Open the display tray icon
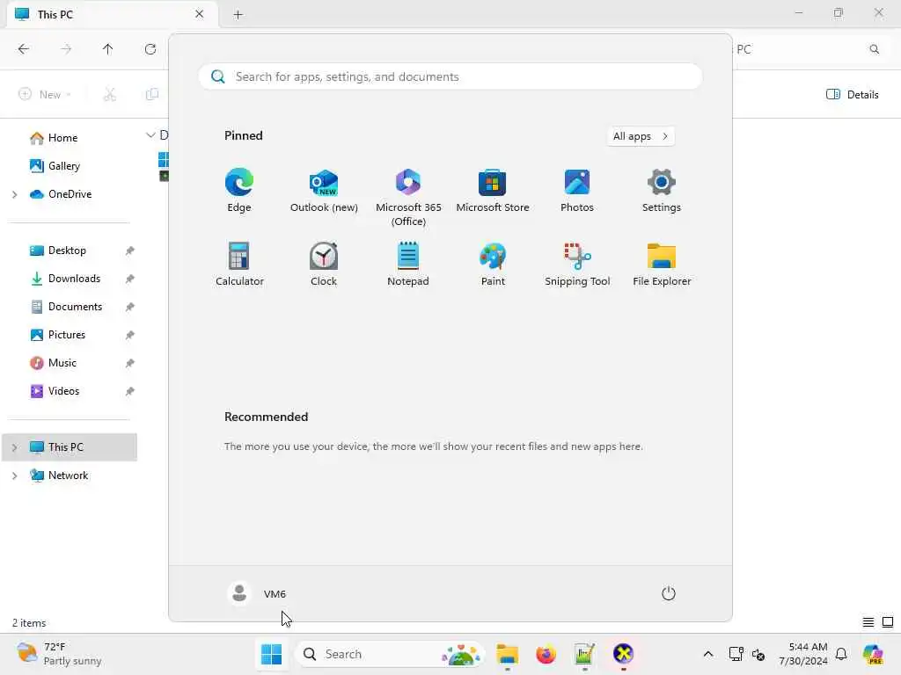Viewport: 901px width, 675px height. pos(736,654)
